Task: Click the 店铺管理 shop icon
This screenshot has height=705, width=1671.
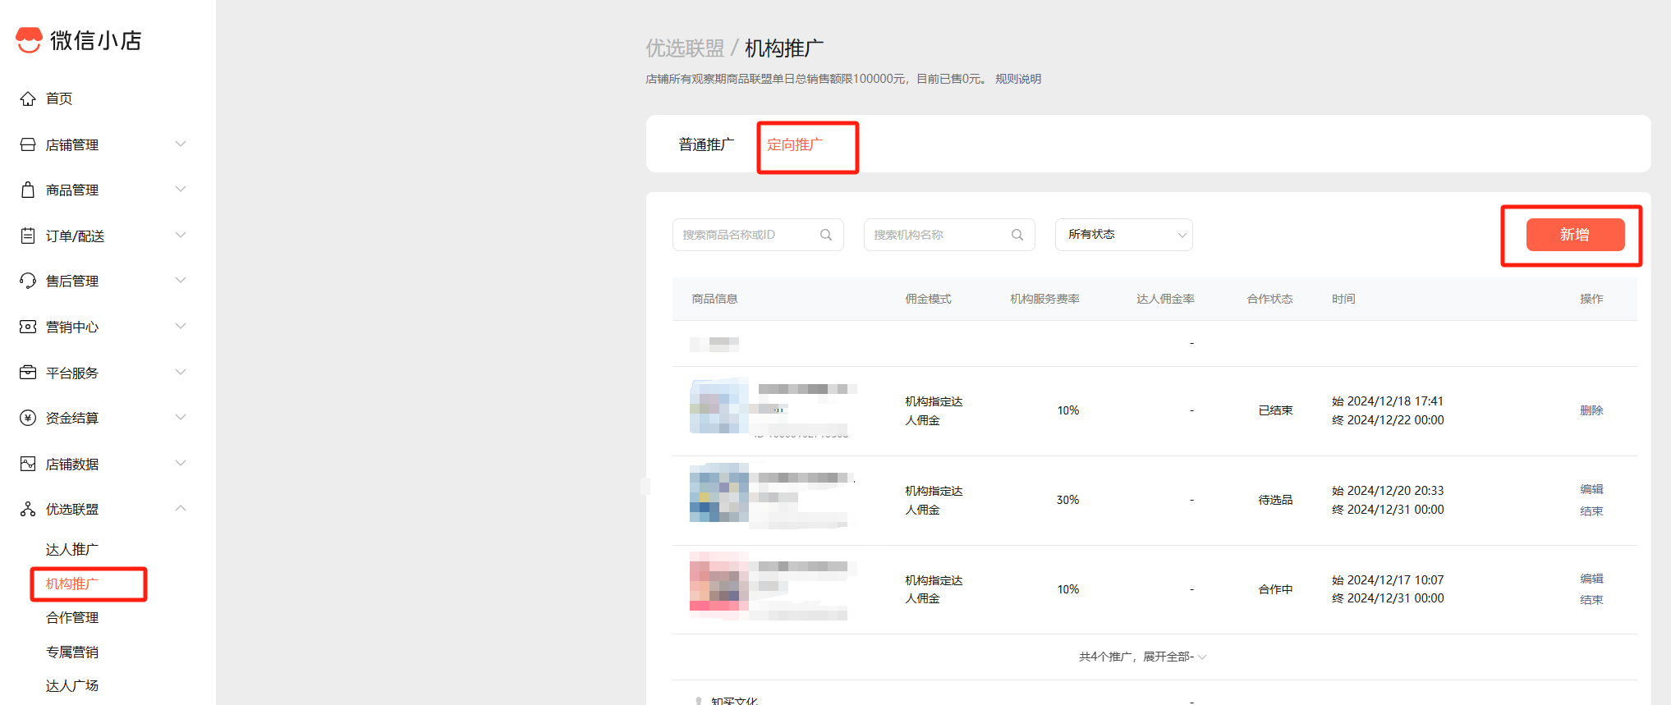Action: tap(28, 144)
